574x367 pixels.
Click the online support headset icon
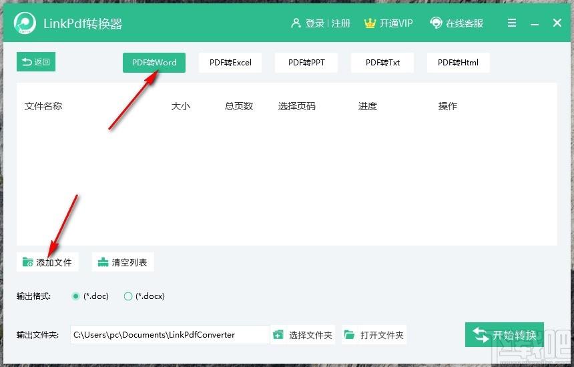point(436,23)
